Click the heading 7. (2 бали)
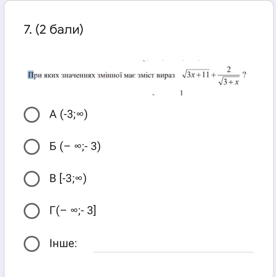The width and height of the screenshot is (276, 277). coord(54,29)
